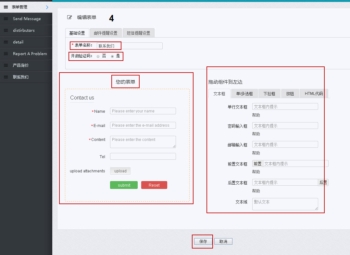This screenshot has height=255, width=350.
Task: Click the green submit button in the form preview
Action: 124,185
